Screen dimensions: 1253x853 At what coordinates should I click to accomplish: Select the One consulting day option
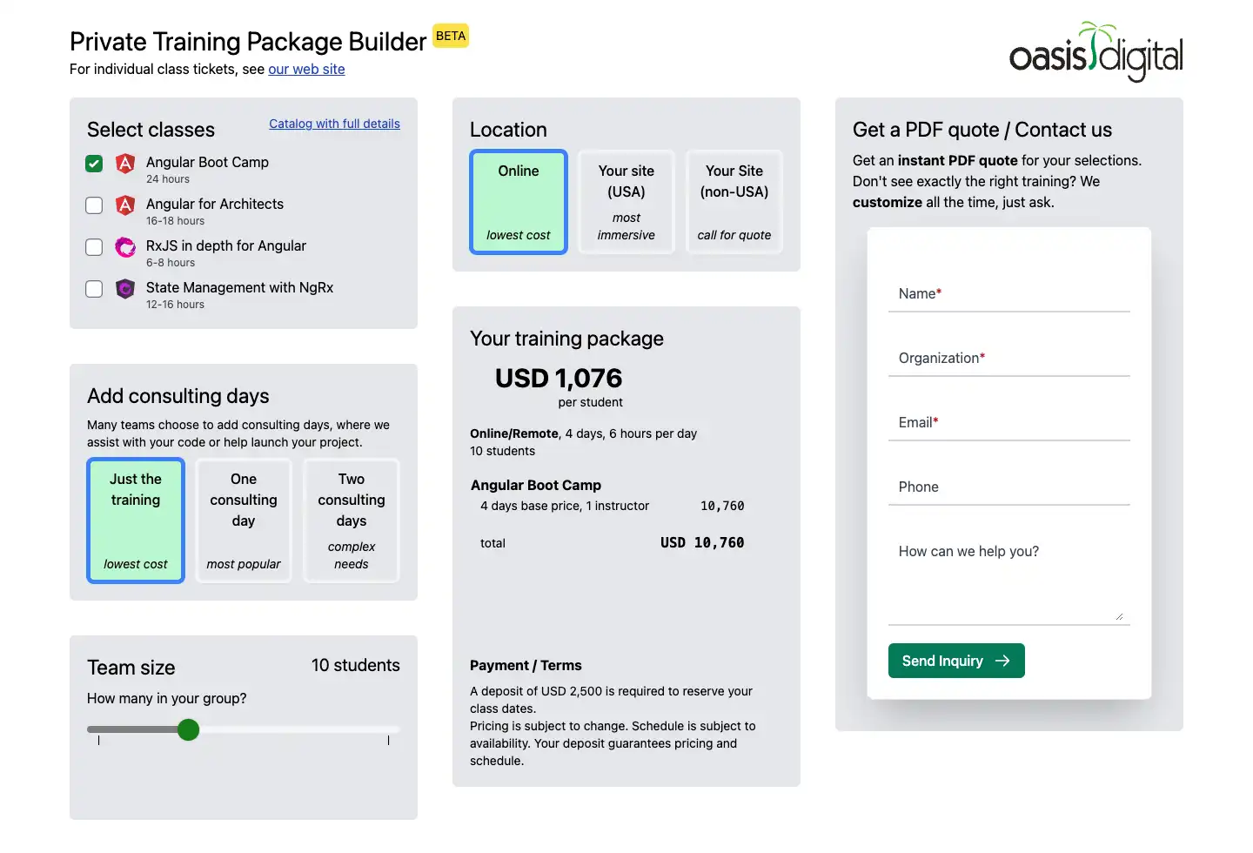coord(243,521)
